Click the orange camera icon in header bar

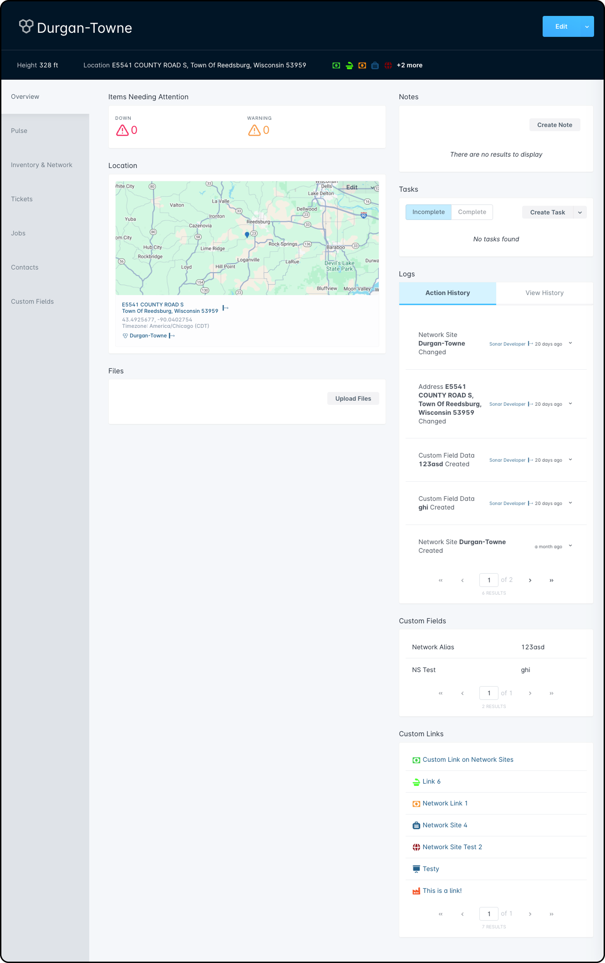pyautogui.click(x=362, y=66)
